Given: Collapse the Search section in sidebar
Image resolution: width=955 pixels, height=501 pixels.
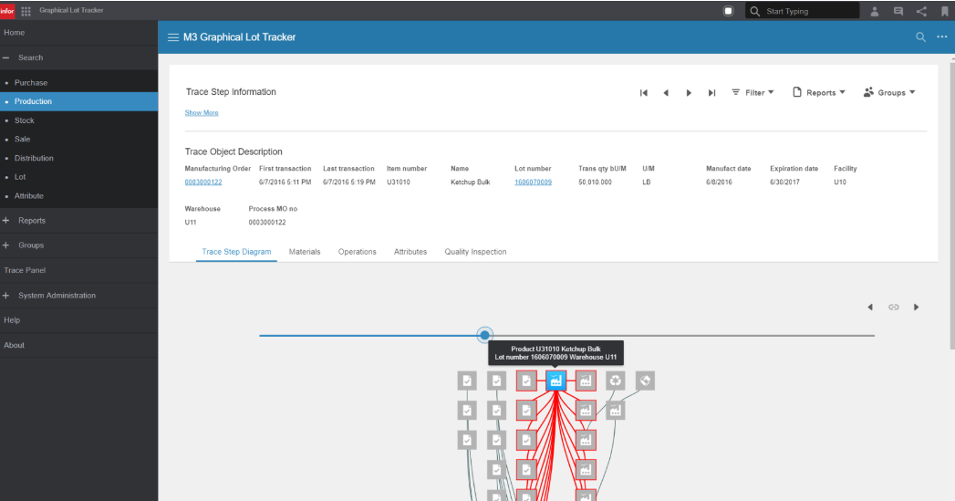Looking at the screenshot, I should pyautogui.click(x=6, y=57).
